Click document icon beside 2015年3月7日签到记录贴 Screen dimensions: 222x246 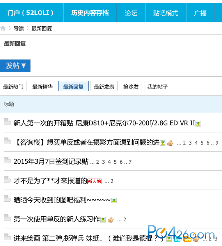point(7,160)
